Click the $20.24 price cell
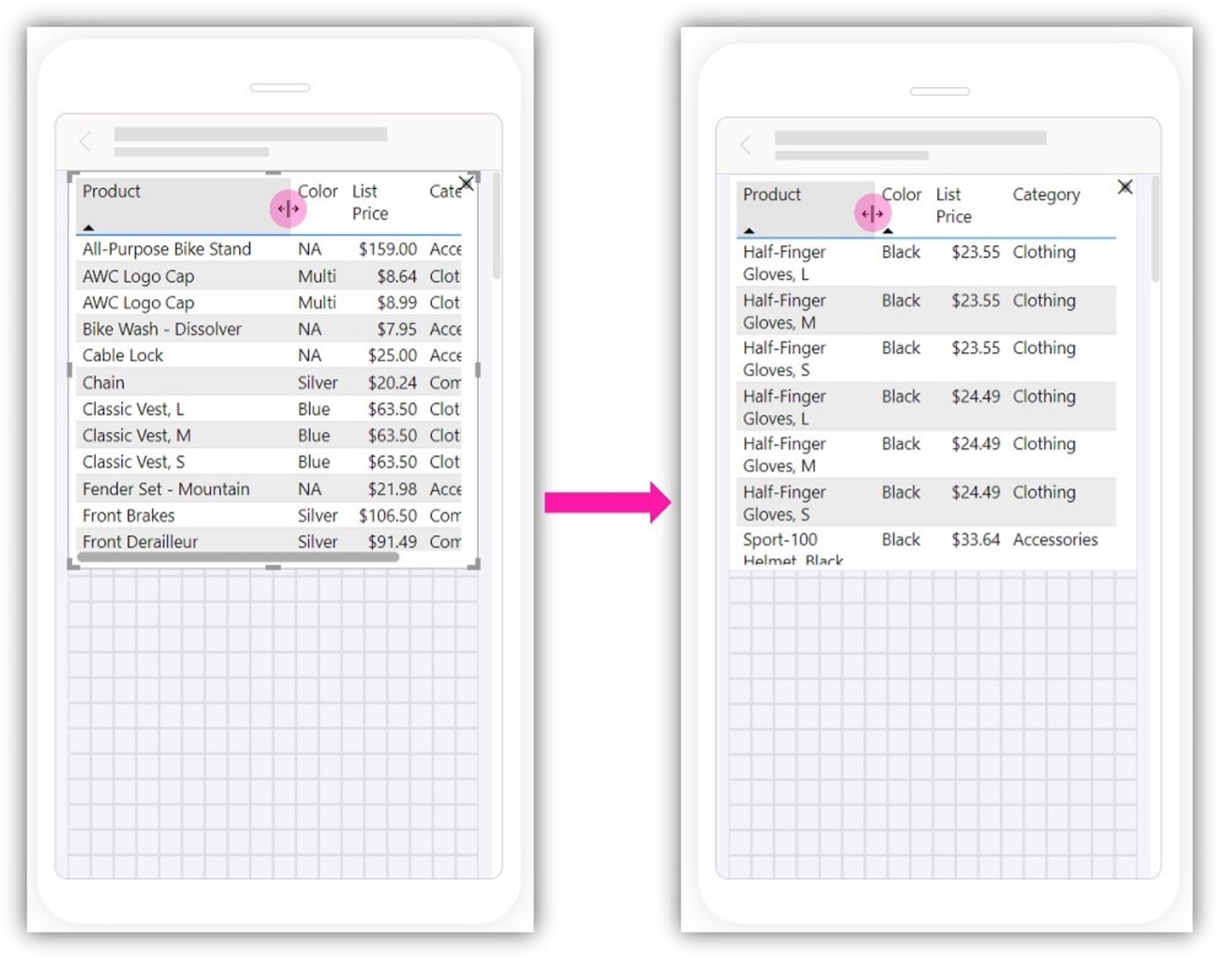 click(x=392, y=383)
